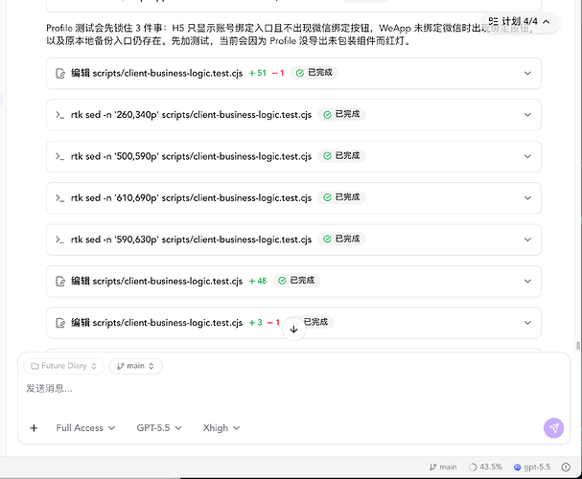The image size is (582, 479).
Task: Click the 43.5% context usage indicator
Action: [x=485, y=468]
